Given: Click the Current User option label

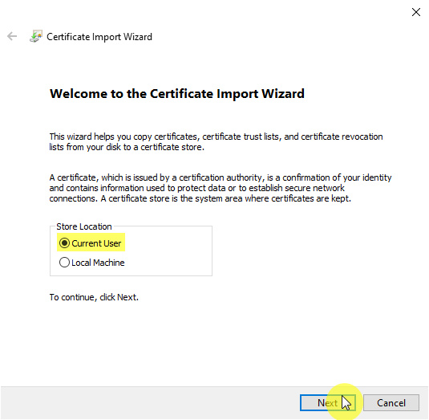Looking at the screenshot, I should click(96, 243).
